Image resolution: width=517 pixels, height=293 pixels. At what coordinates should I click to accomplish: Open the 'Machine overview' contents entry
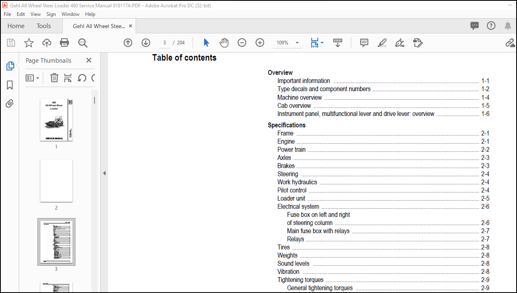299,97
